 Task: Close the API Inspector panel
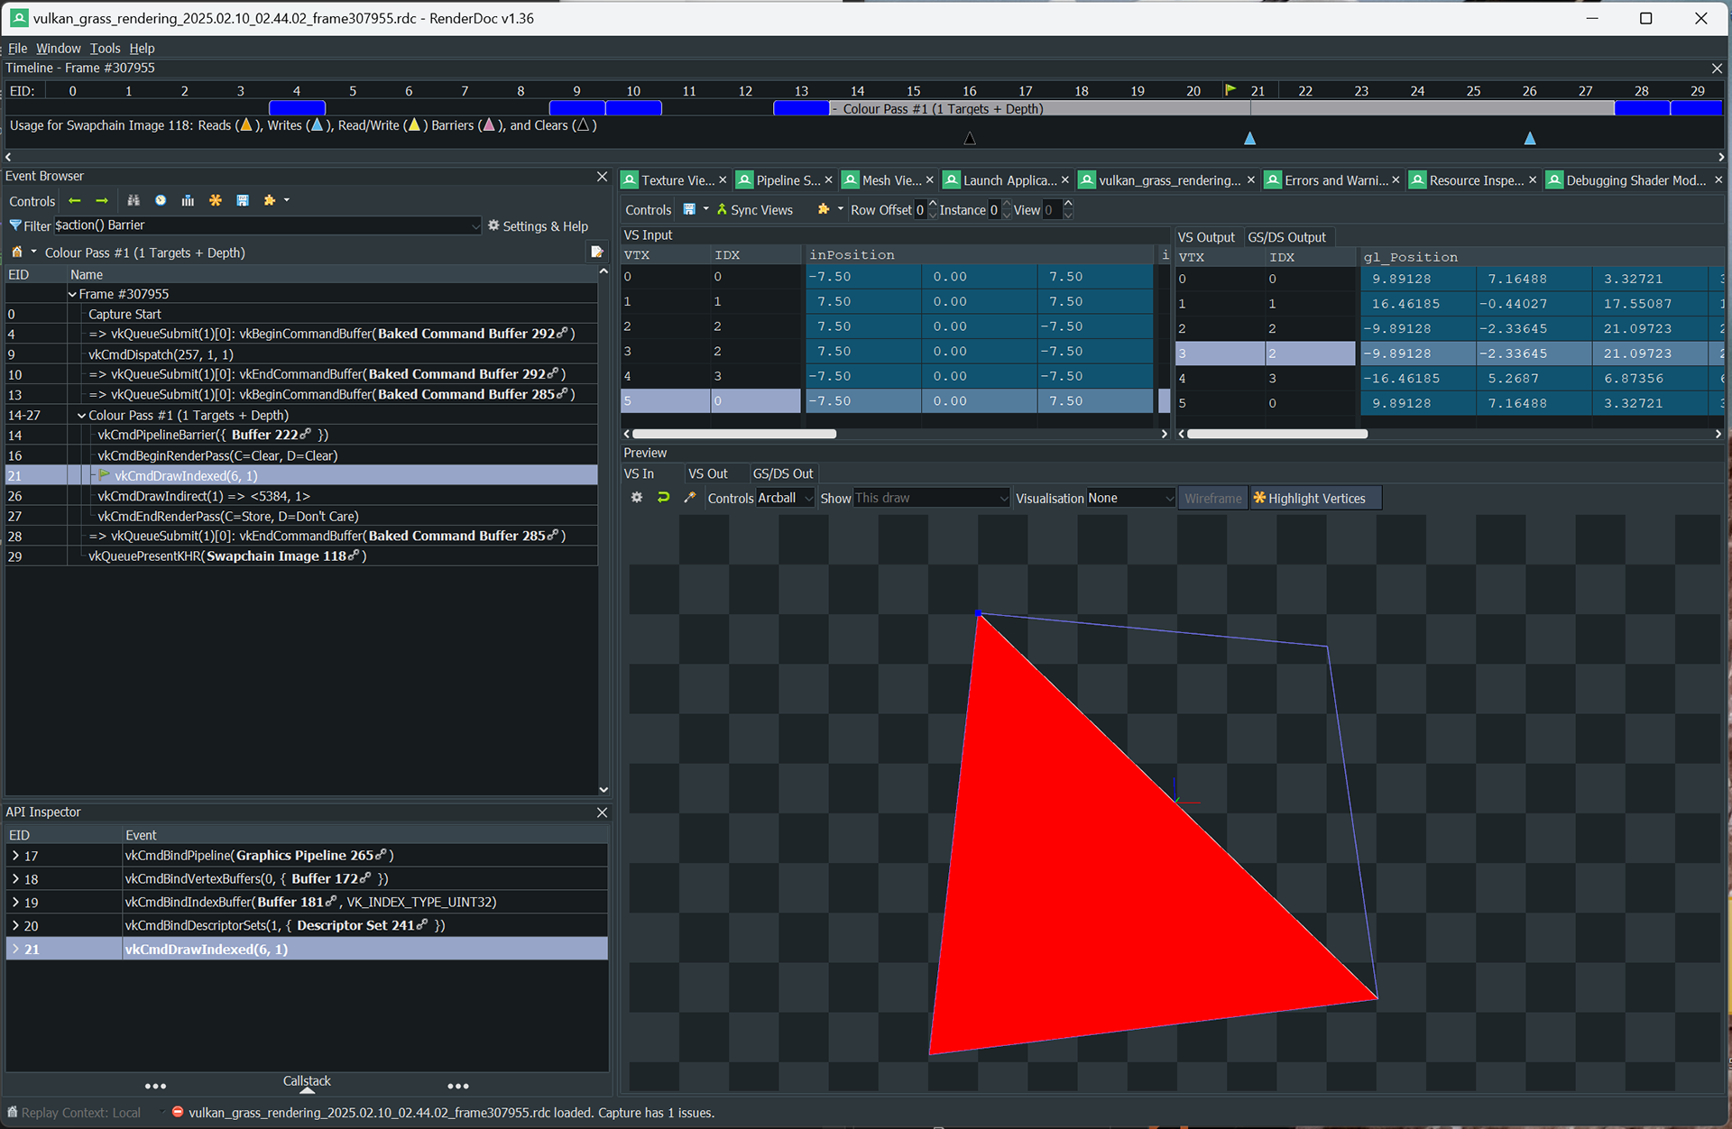point(603,812)
